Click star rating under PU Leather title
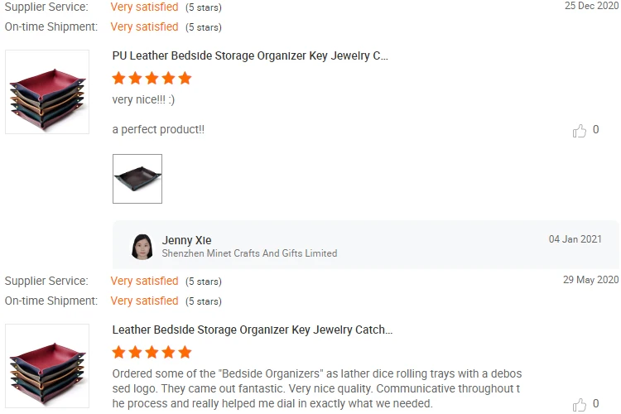The image size is (621, 414). (x=152, y=79)
